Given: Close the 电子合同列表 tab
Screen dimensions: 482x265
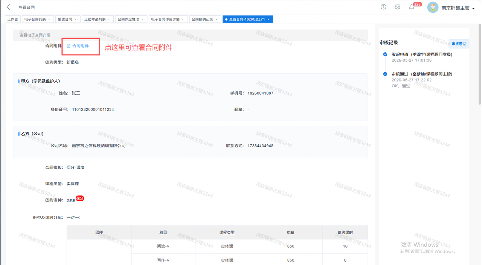Looking at the screenshot, I should (49, 19).
